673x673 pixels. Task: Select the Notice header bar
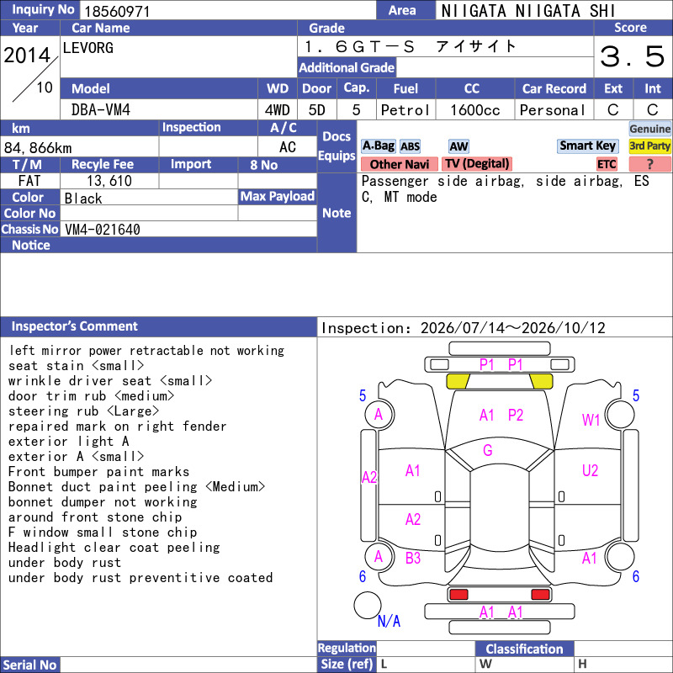158,245
